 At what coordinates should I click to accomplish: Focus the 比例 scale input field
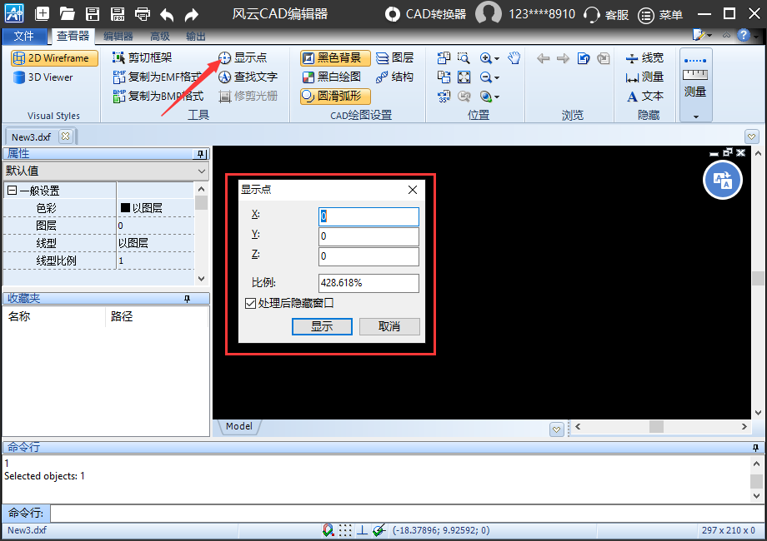pyautogui.click(x=368, y=283)
